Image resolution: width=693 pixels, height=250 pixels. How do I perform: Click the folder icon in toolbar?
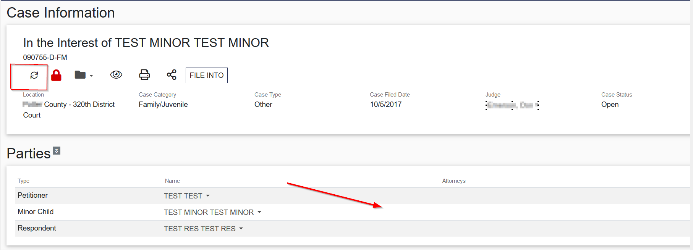coord(80,75)
